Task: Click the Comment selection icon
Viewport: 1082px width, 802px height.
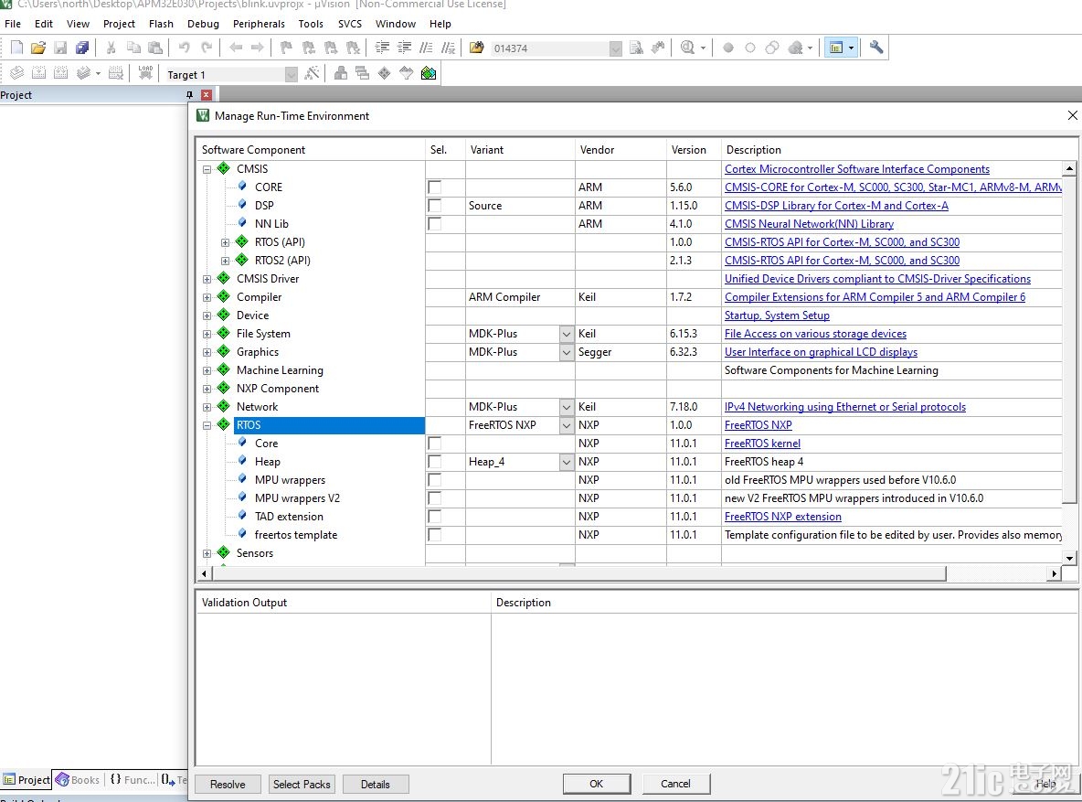Action: pyautogui.click(x=426, y=48)
